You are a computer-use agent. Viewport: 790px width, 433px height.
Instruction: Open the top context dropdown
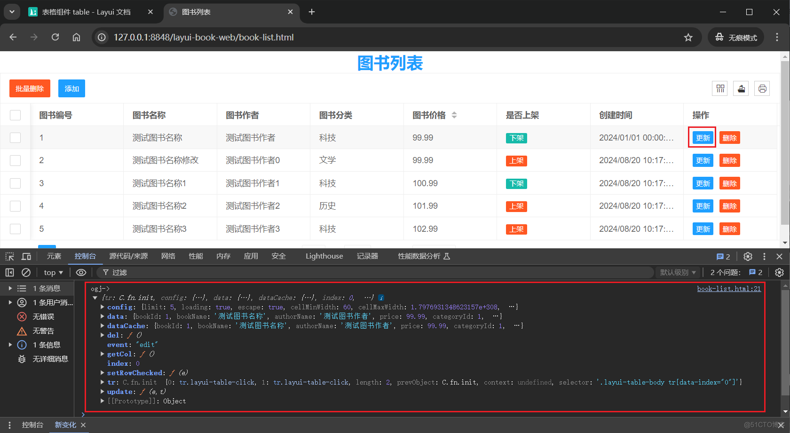[x=53, y=272]
